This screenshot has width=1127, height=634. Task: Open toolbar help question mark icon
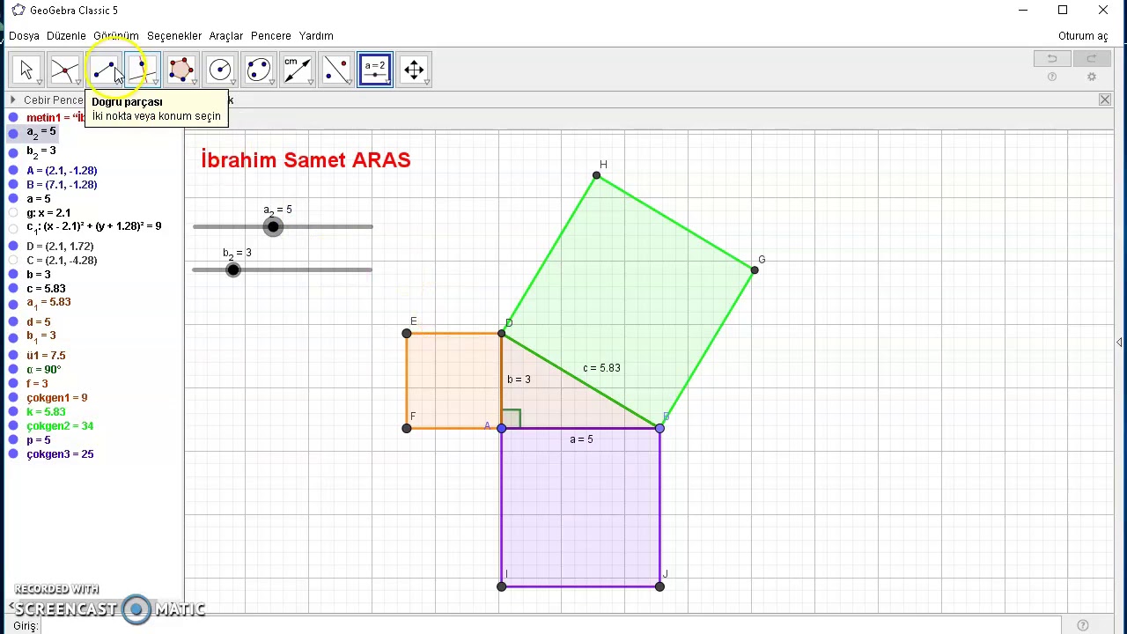[x=1052, y=77]
